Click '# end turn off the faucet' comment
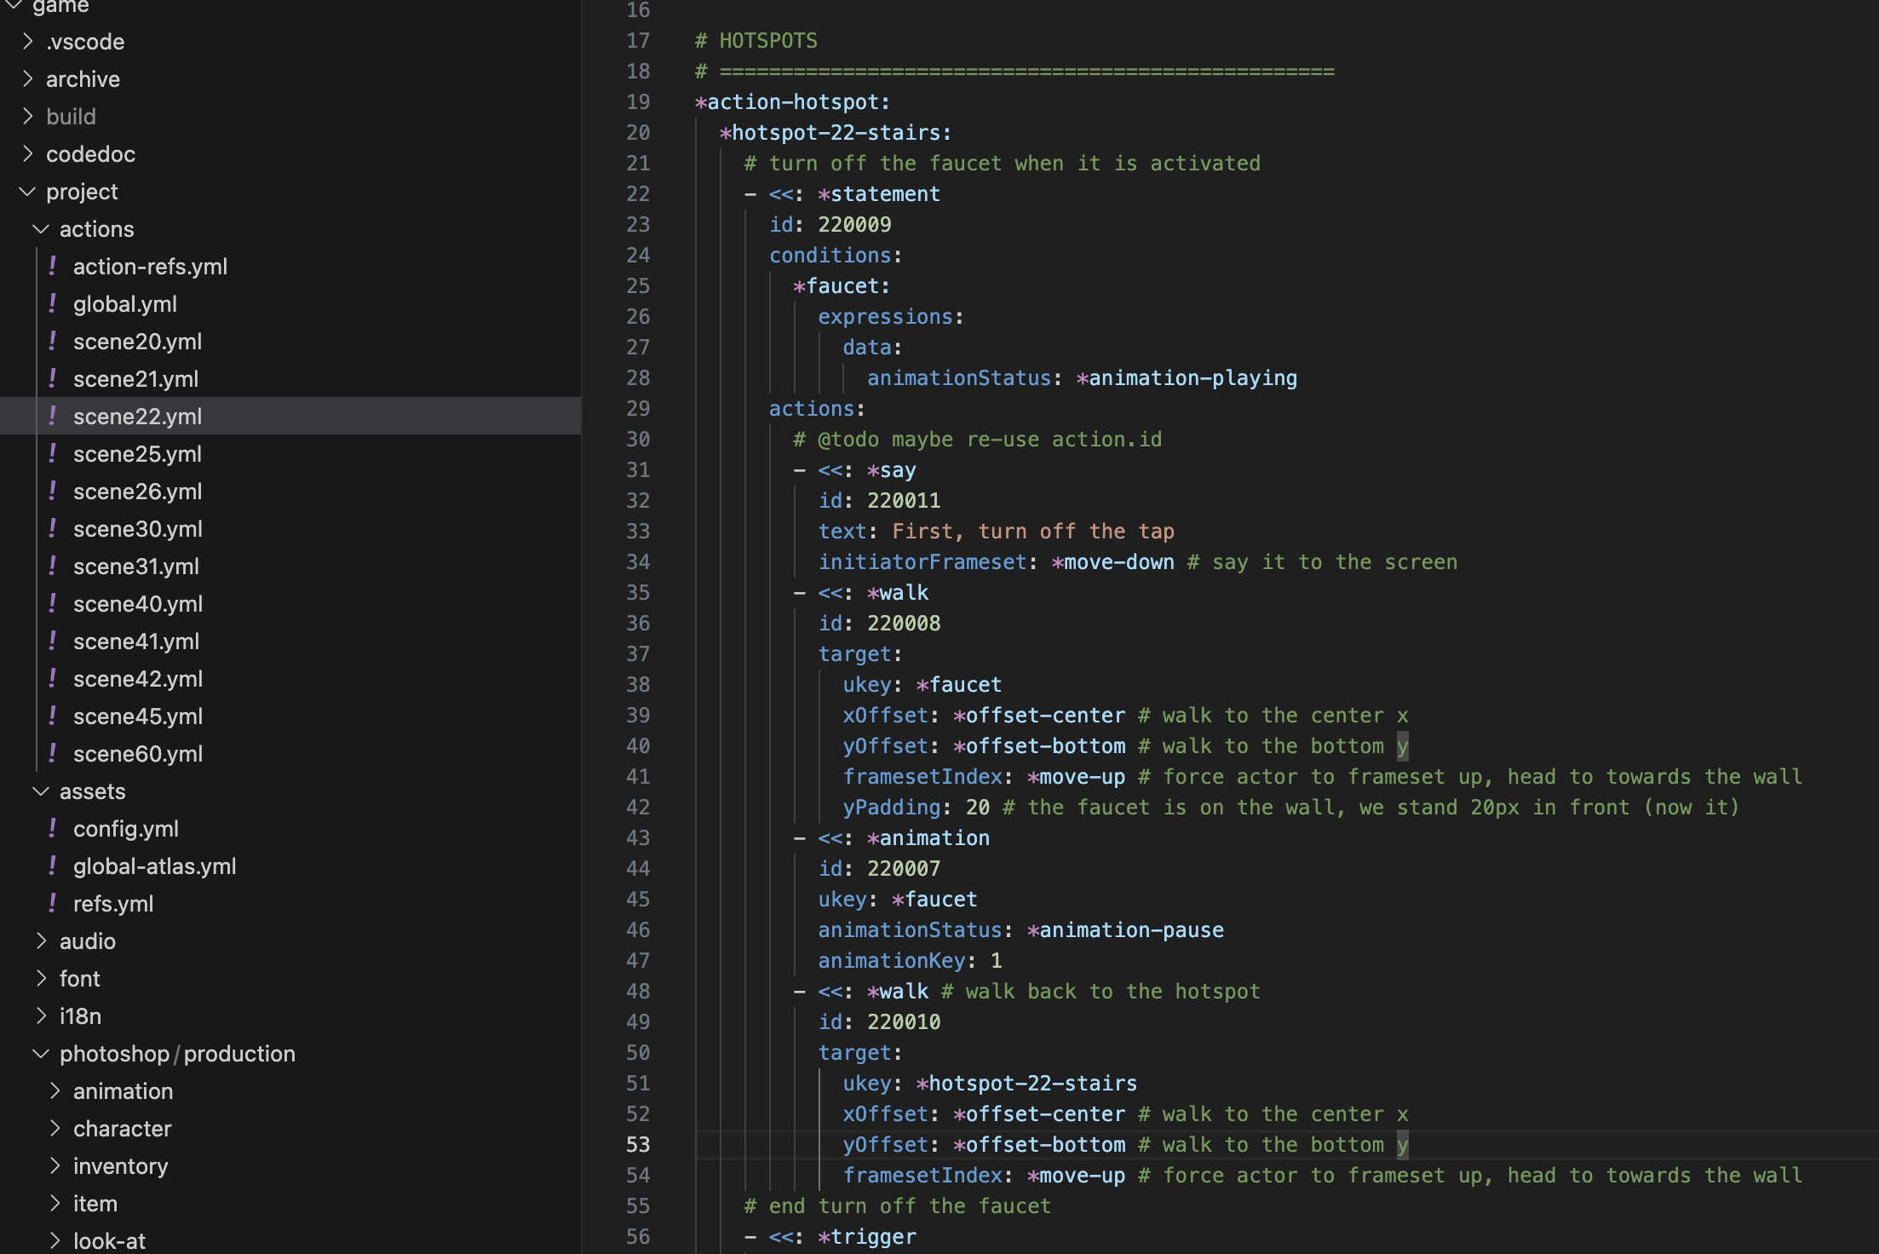1879x1254 pixels. pyautogui.click(x=898, y=1206)
